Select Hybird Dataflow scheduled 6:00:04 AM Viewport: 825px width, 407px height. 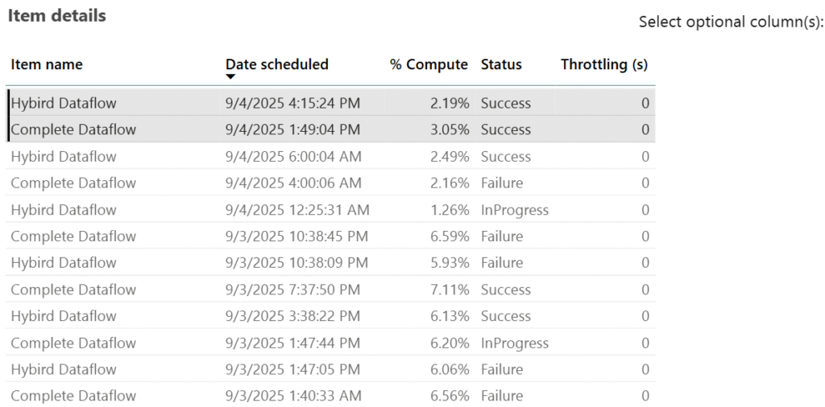64,157
